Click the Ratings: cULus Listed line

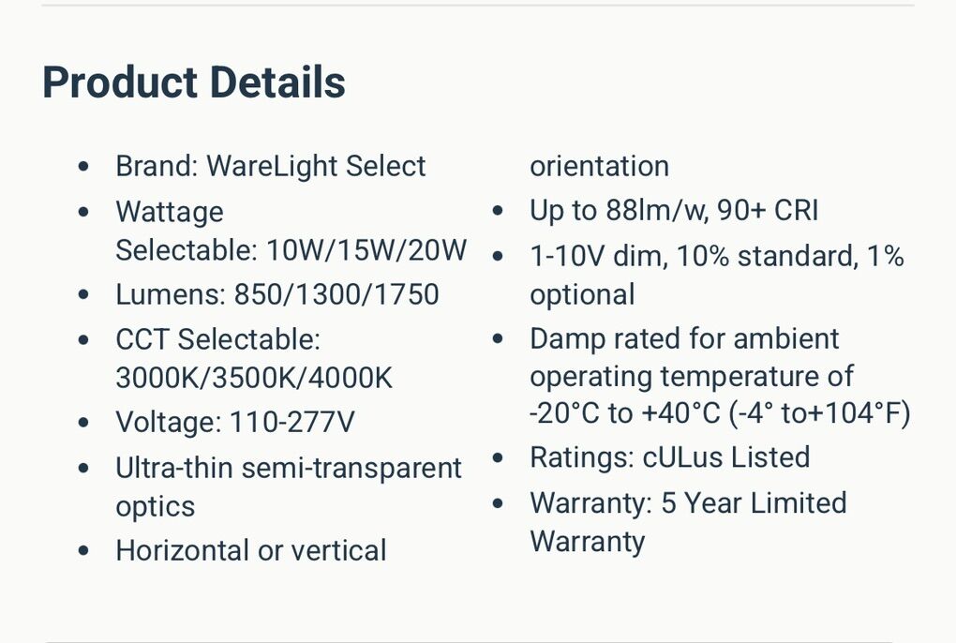coord(669,457)
